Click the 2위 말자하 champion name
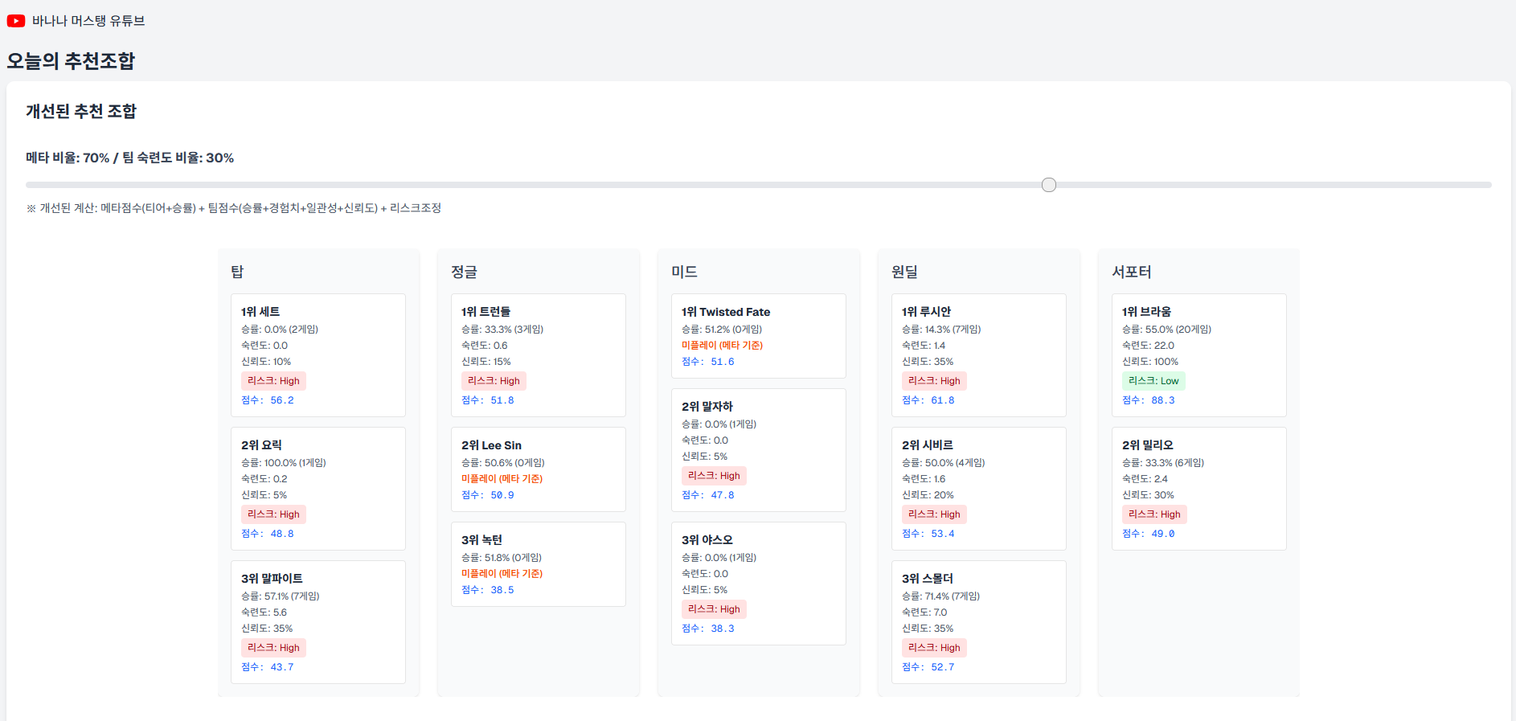This screenshot has width=1516, height=721. pos(707,407)
